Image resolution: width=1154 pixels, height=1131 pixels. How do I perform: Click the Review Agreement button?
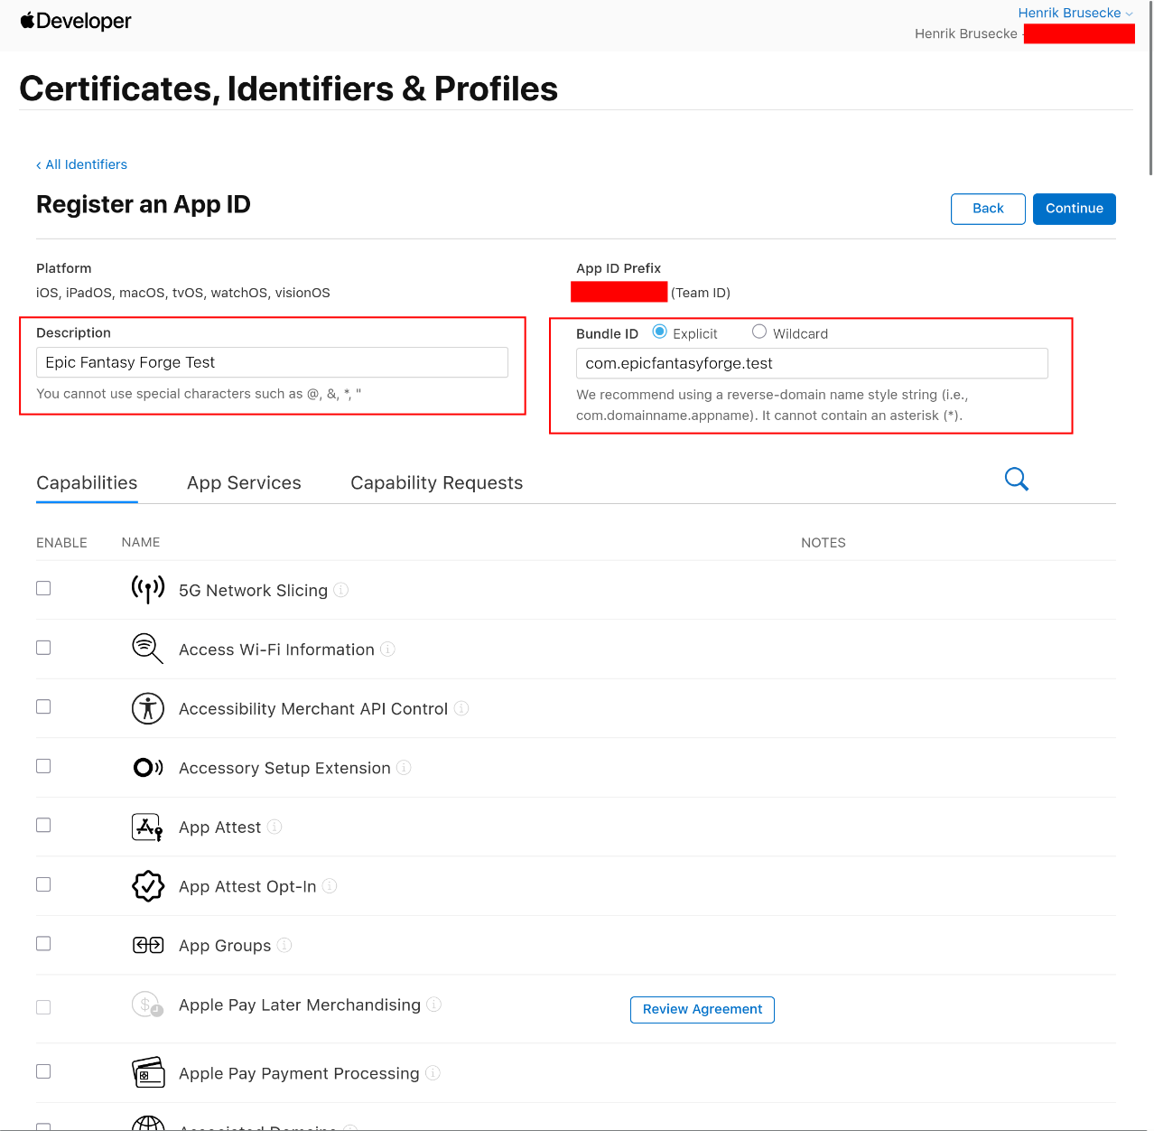702,1009
